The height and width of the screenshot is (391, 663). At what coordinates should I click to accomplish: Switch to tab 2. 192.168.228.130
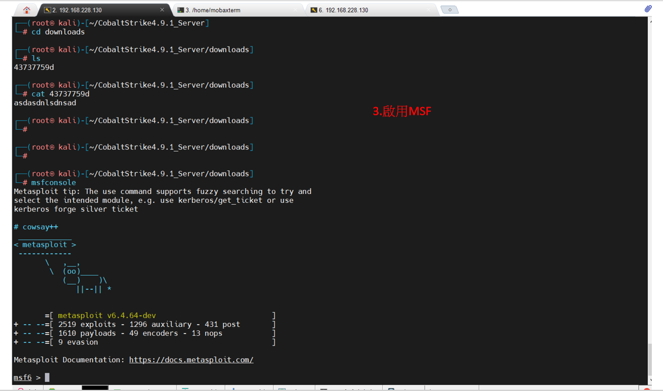(104, 10)
